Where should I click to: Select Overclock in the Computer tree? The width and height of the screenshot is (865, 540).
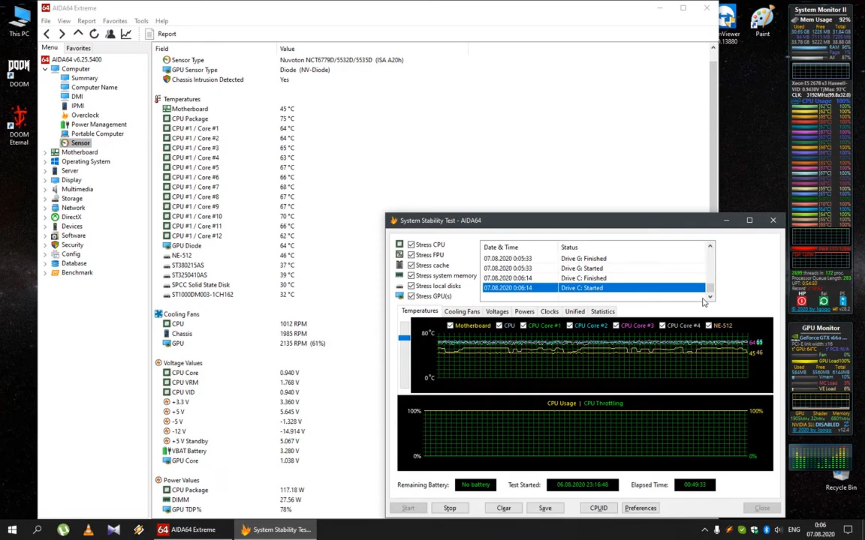pyautogui.click(x=85, y=115)
